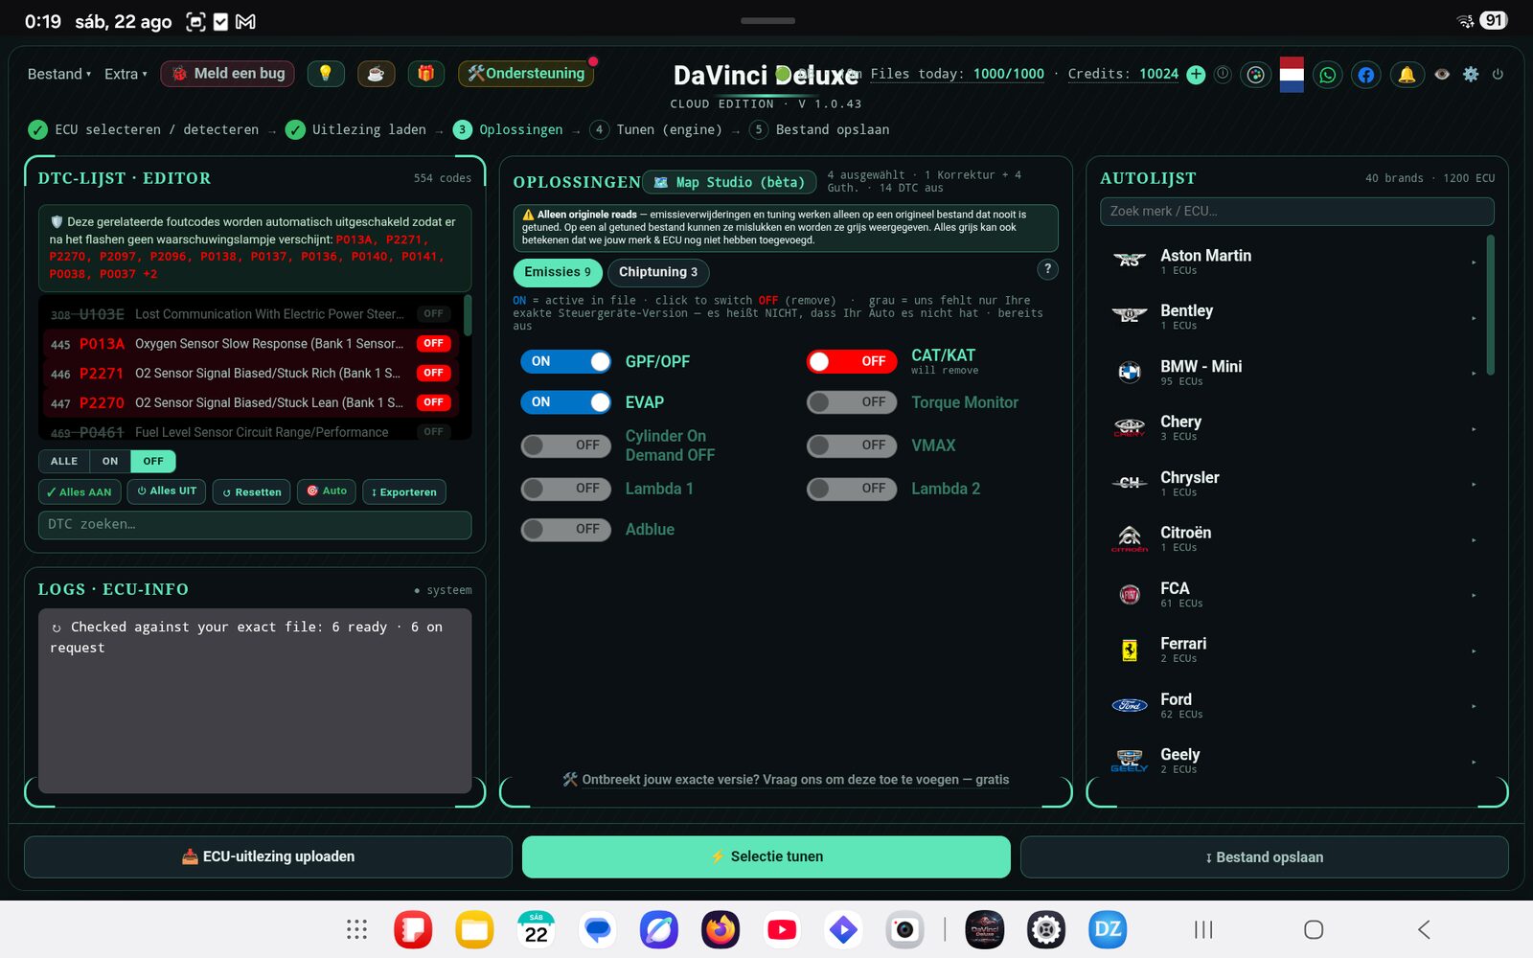Toggle Cylinder On Demand OFF switch
Viewport: 1533px width, 958px height.
click(x=566, y=445)
